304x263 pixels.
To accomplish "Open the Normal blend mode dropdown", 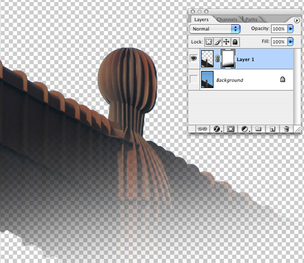I will point(214,29).
